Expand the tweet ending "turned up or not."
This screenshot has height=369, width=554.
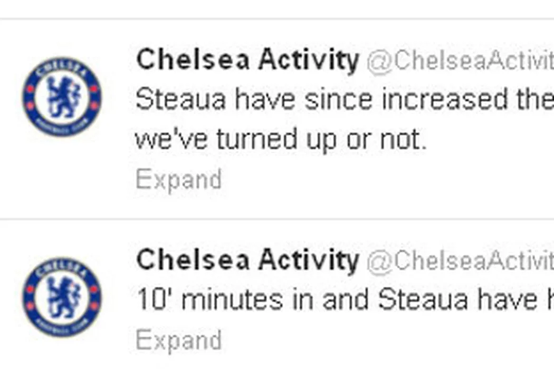coord(178,180)
